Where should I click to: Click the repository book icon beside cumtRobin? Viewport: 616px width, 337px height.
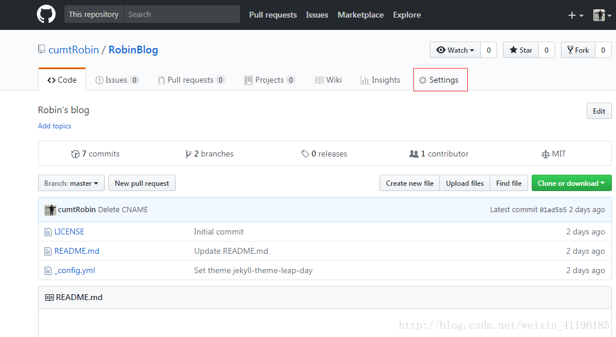[42, 50]
